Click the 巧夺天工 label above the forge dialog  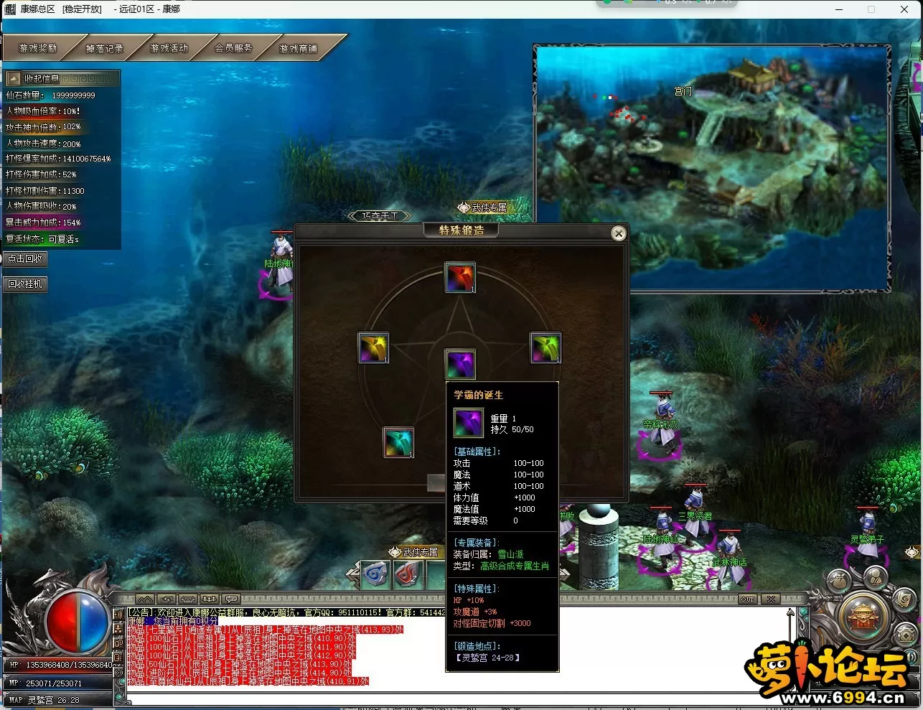coord(380,216)
